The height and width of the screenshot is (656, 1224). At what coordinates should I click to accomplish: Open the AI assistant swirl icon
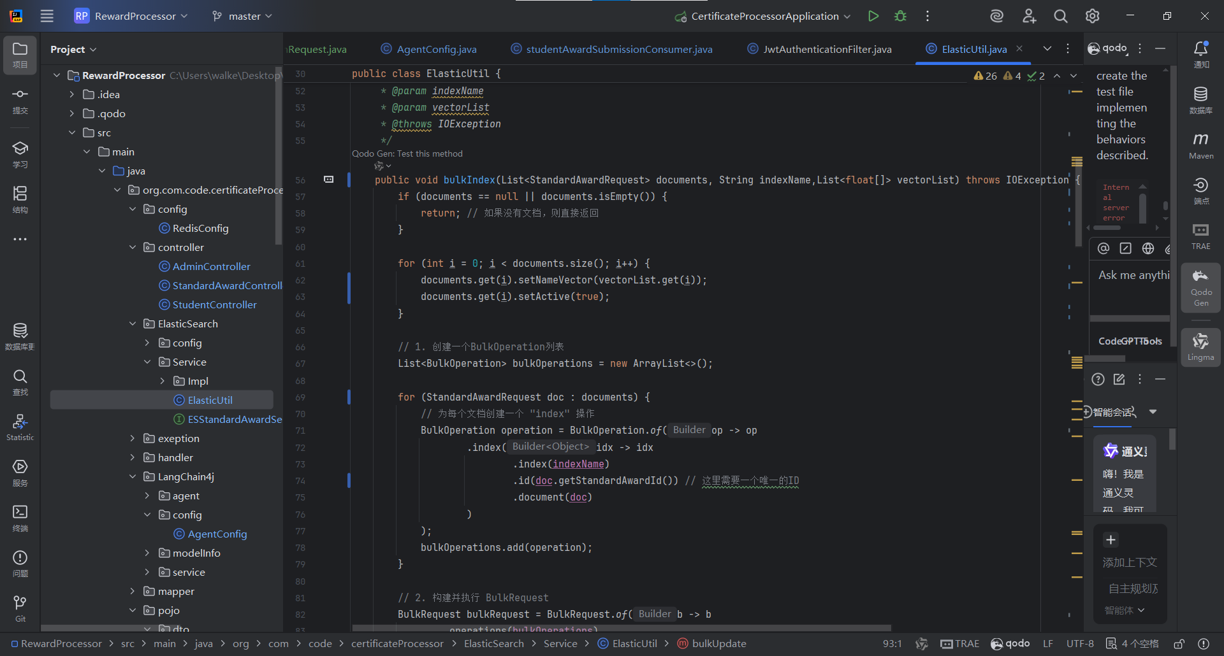(996, 16)
